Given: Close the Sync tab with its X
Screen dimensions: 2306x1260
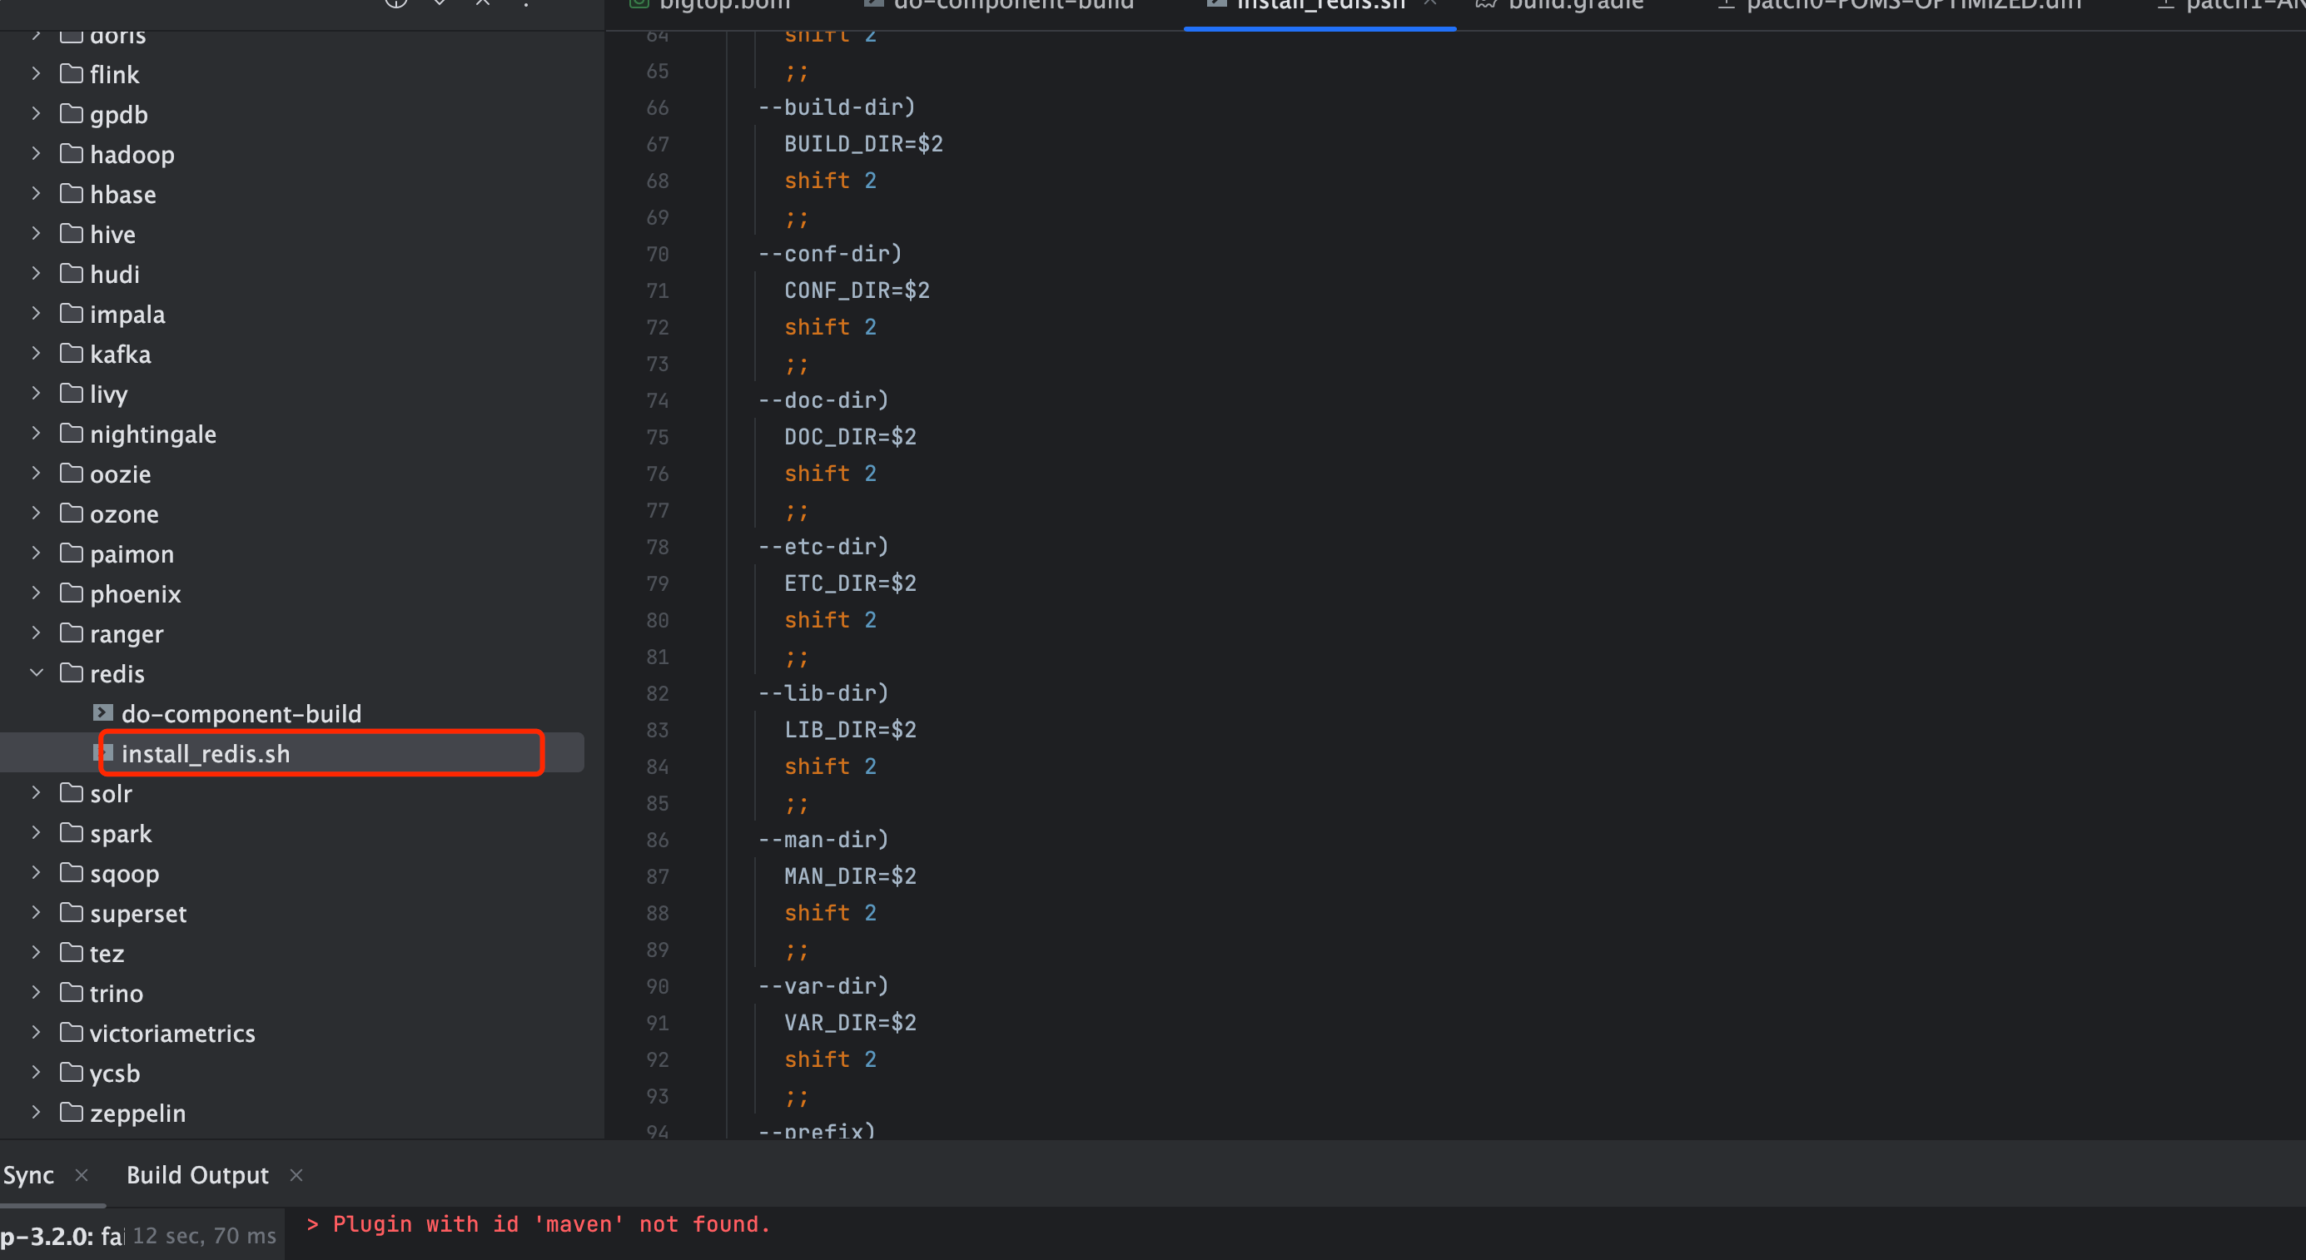Looking at the screenshot, I should [82, 1175].
